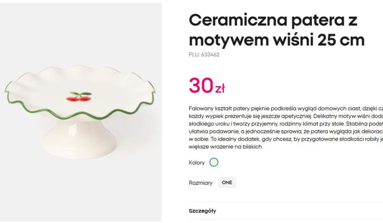The image size is (383, 223).
Task: Click the zł currency symbol
Action: (220, 89)
